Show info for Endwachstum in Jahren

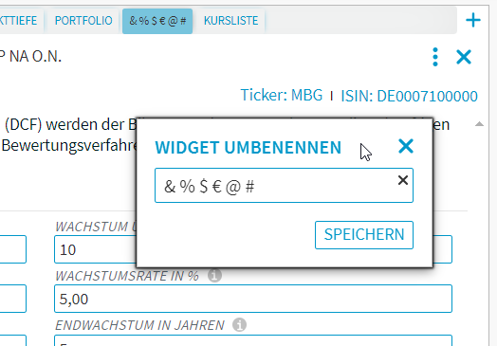(x=239, y=325)
